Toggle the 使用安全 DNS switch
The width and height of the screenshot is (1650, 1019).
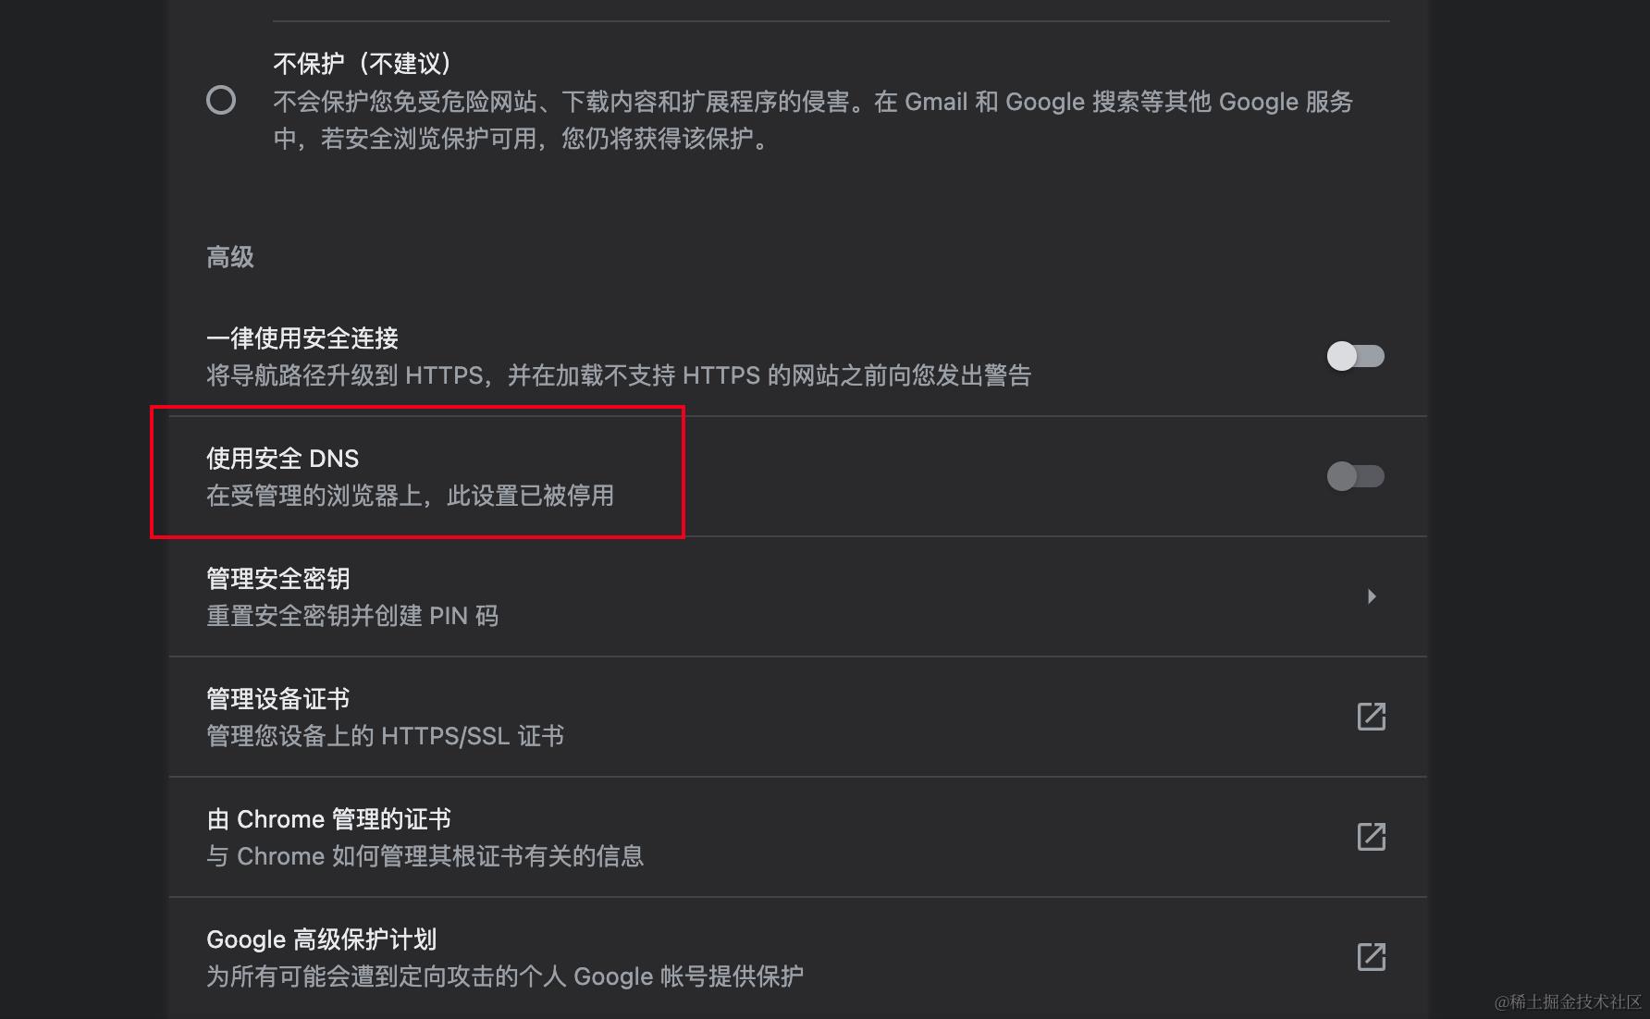(1355, 476)
